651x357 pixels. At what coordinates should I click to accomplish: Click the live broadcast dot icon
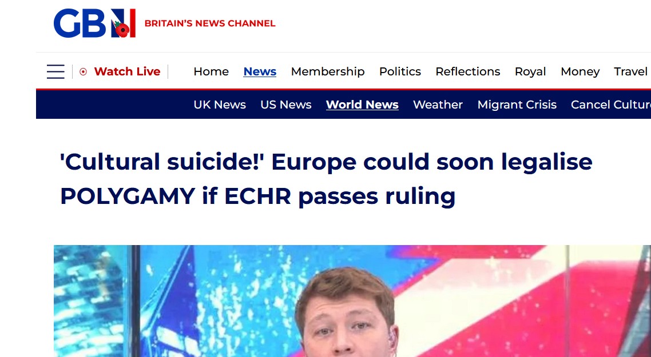pos(83,72)
